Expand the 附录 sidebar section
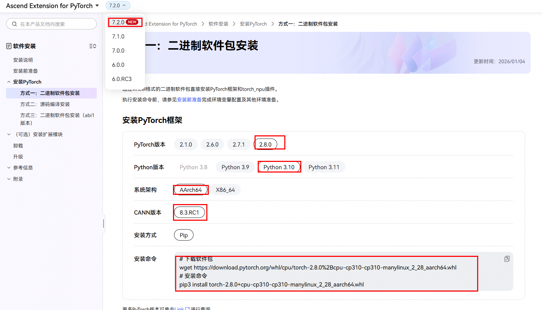 9,179
